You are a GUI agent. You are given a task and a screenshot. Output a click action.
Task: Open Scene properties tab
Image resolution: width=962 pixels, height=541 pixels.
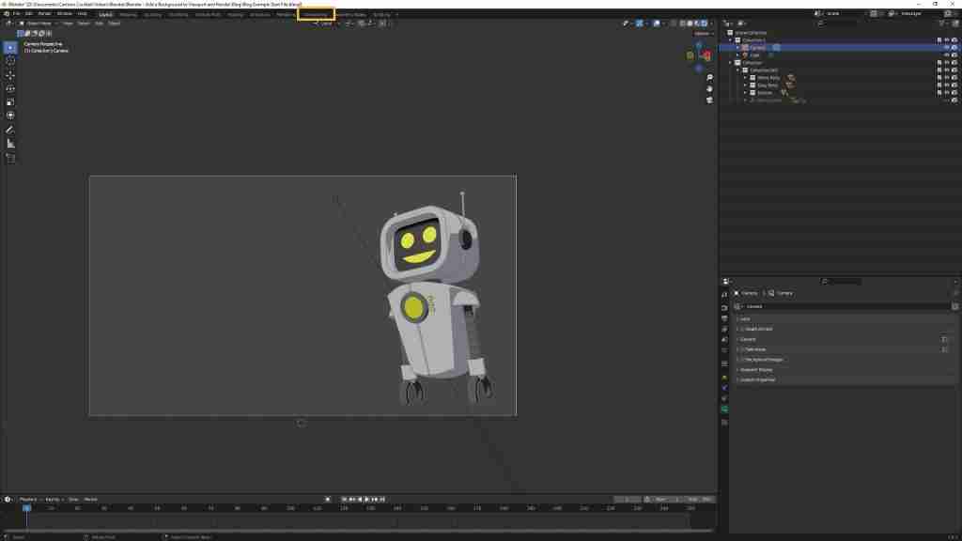[x=724, y=340]
